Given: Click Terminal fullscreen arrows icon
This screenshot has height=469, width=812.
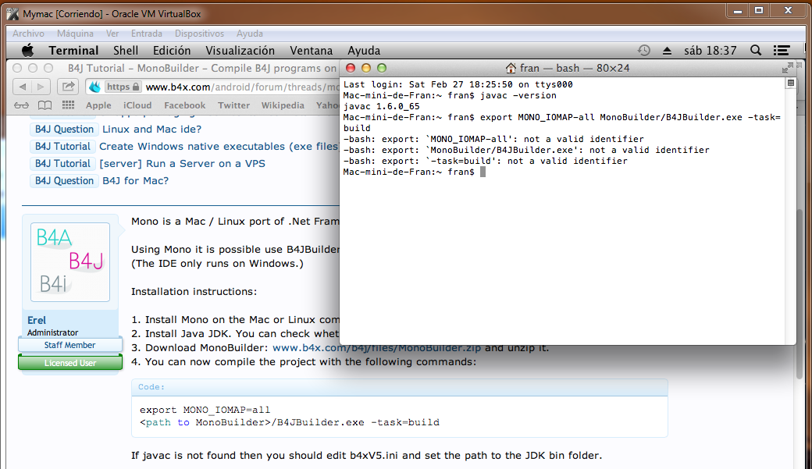Looking at the screenshot, I should coord(788,68).
